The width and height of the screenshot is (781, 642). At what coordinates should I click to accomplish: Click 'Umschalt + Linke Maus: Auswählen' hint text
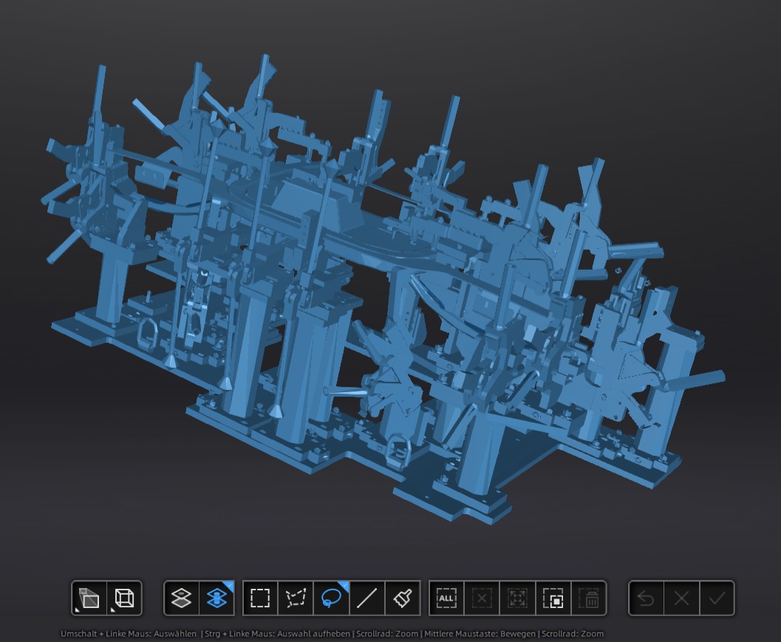129,634
